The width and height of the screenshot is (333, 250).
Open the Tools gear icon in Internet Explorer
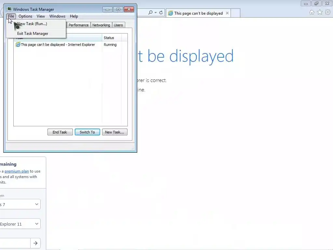click(x=328, y=12)
